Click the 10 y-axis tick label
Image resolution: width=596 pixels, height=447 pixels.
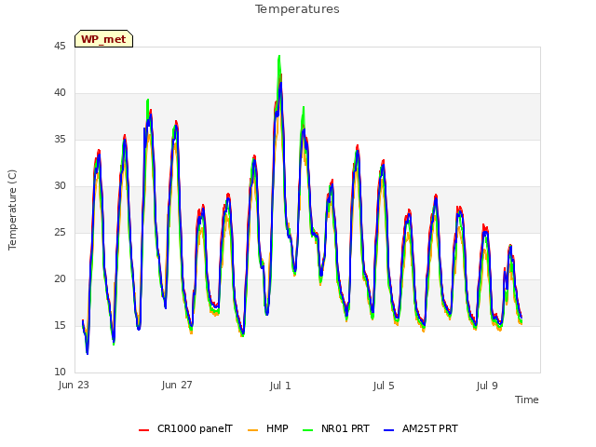60,372
